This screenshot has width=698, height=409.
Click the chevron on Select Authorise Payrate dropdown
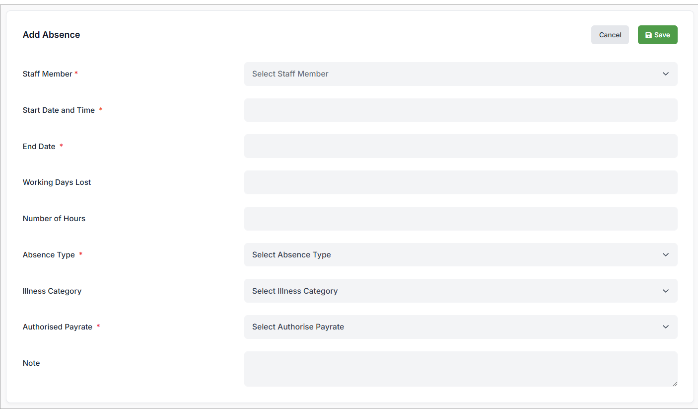(666, 327)
